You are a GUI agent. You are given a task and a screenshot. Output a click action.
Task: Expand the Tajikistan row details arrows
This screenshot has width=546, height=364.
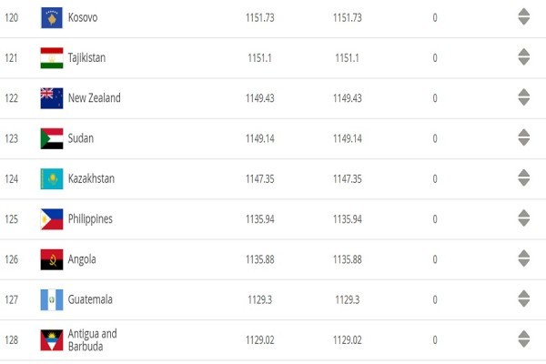[524, 57]
